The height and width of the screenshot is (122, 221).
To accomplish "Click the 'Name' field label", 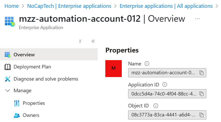I will (134, 64).
